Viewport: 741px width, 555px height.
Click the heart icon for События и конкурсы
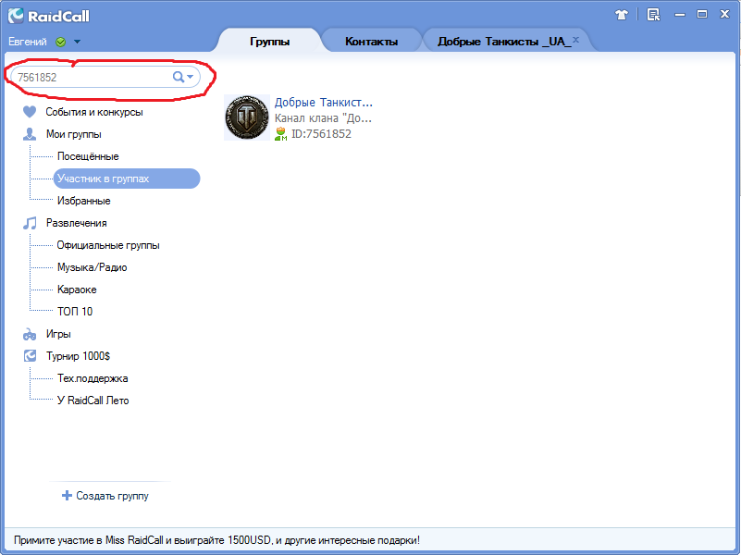coord(30,112)
